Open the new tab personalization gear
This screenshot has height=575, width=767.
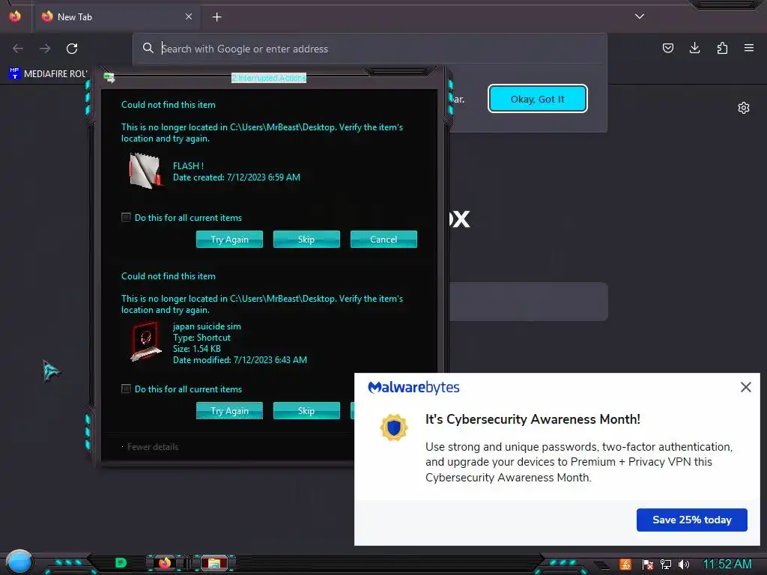coord(744,108)
